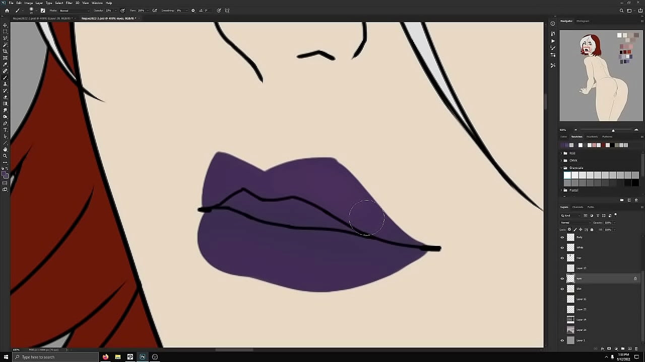This screenshot has width=645, height=362.
Task: Hide the Layer 1 layer
Action: pos(562,340)
